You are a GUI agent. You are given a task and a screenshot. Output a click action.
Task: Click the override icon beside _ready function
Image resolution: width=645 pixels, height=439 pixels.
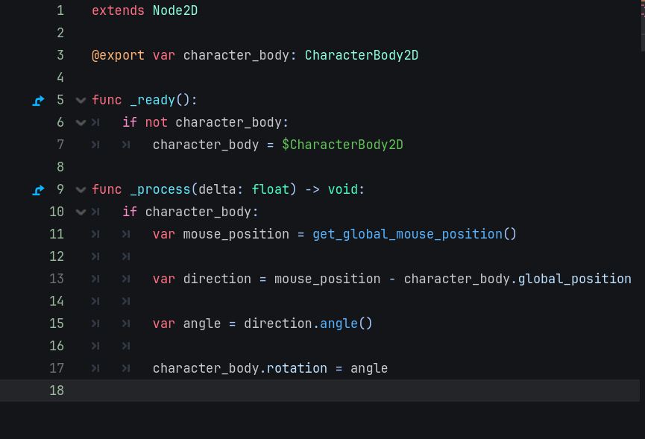(39, 101)
